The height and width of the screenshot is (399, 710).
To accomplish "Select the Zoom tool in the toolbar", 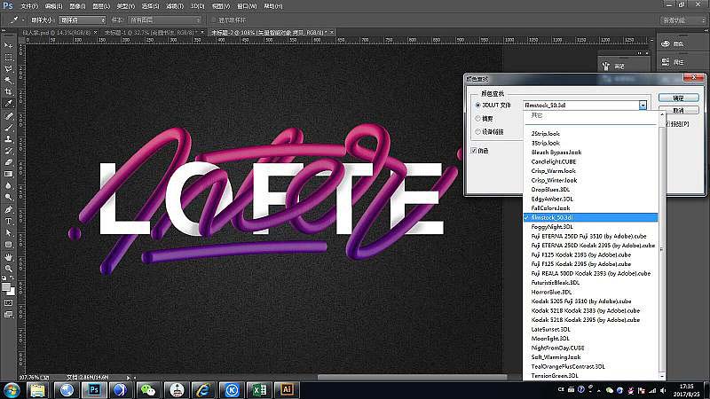I will (8, 269).
